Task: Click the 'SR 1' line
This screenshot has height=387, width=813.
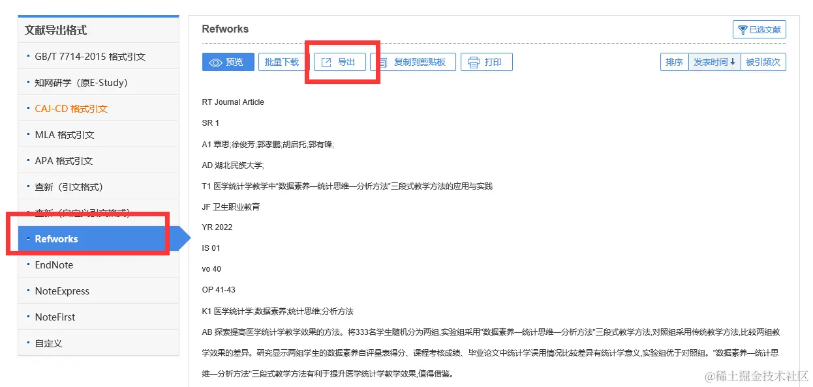Action: [x=211, y=123]
